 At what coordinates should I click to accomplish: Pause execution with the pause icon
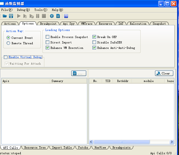point(38,16)
